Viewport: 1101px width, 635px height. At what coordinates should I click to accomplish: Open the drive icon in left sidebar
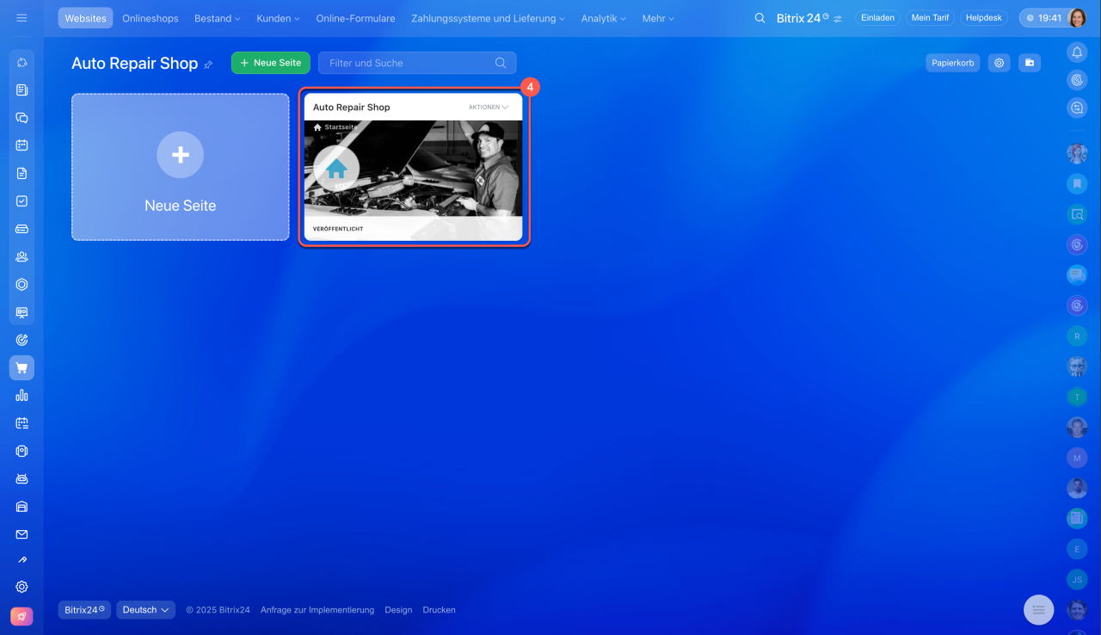[x=22, y=229]
